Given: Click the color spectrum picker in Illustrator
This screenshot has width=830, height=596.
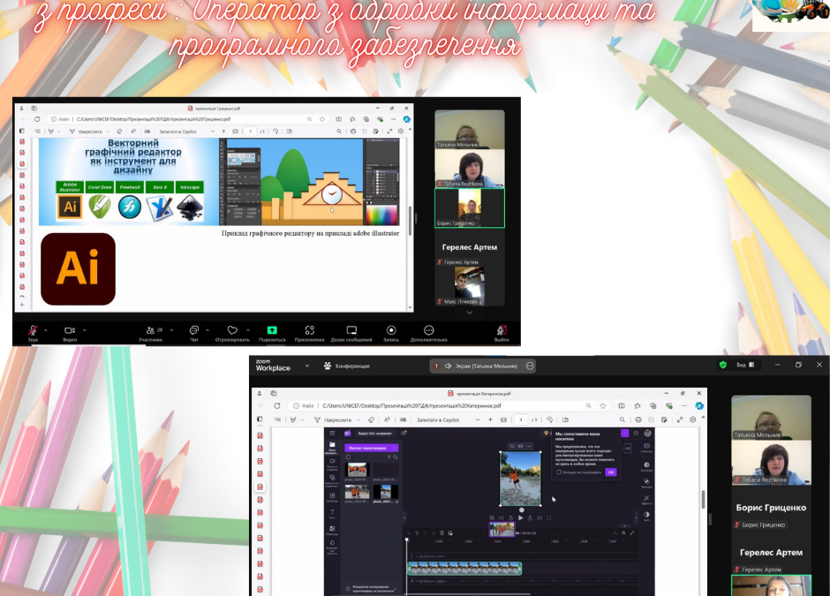Looking at the screenshot, I should 381,214.
